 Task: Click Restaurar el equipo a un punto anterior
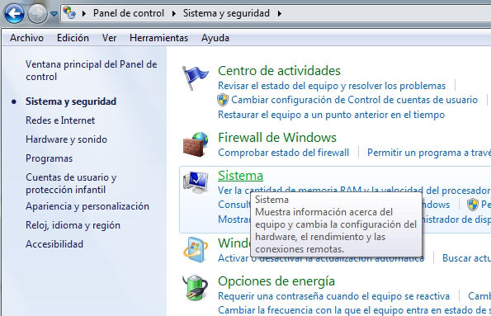(x=331, y=115)
